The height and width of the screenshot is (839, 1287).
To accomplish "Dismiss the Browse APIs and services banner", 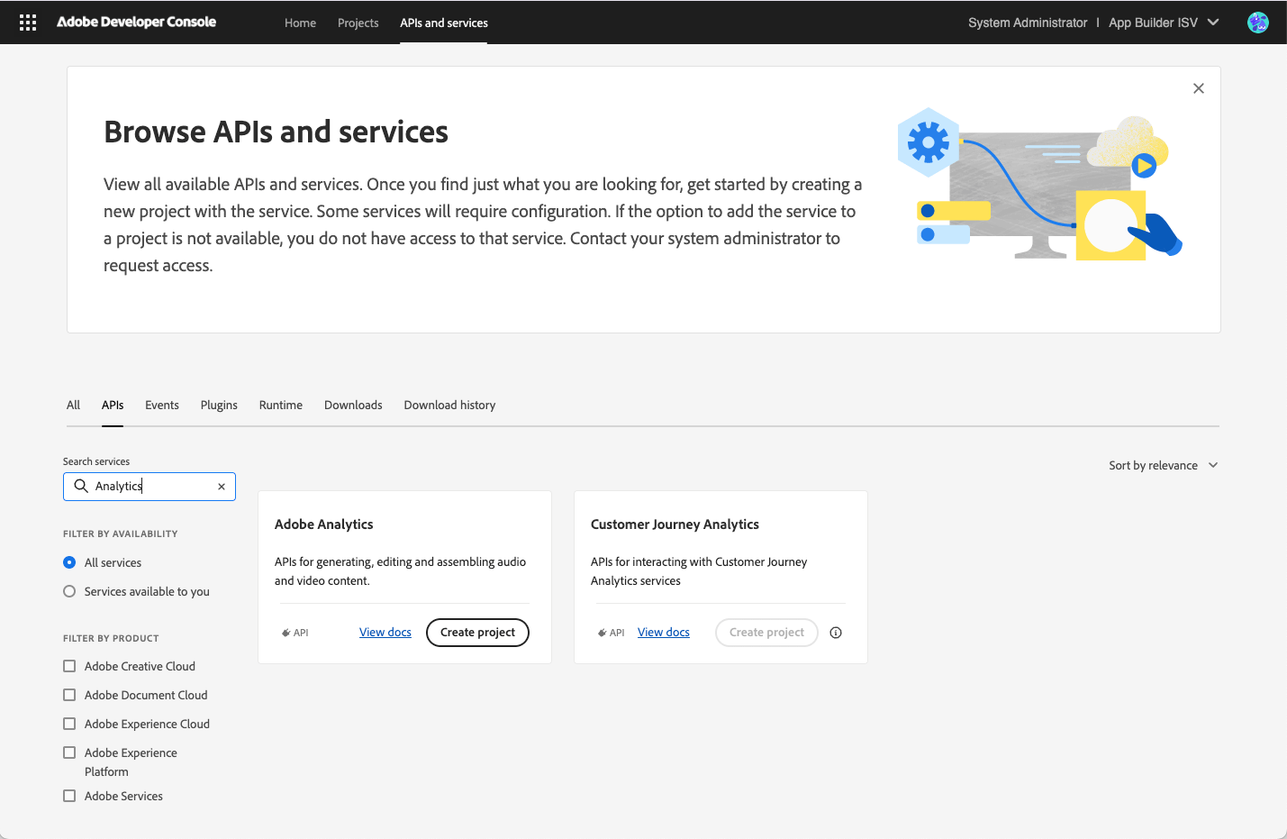I will click(1198, 87).
